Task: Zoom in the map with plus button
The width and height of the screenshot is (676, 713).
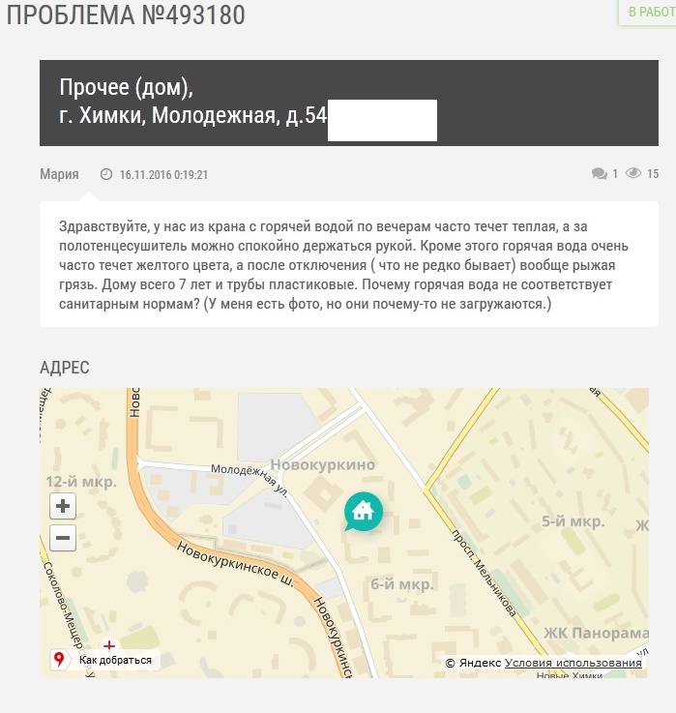Action: (63, 506)
